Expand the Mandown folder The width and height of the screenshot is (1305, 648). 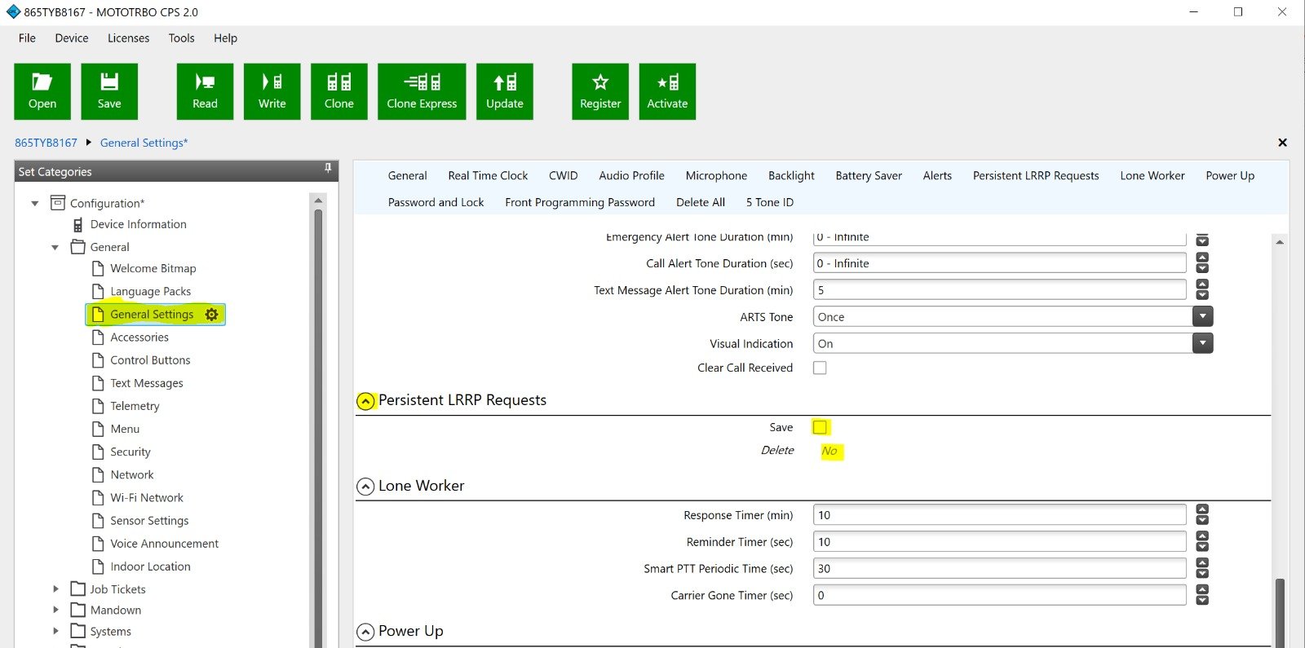[x=55, y=610]
